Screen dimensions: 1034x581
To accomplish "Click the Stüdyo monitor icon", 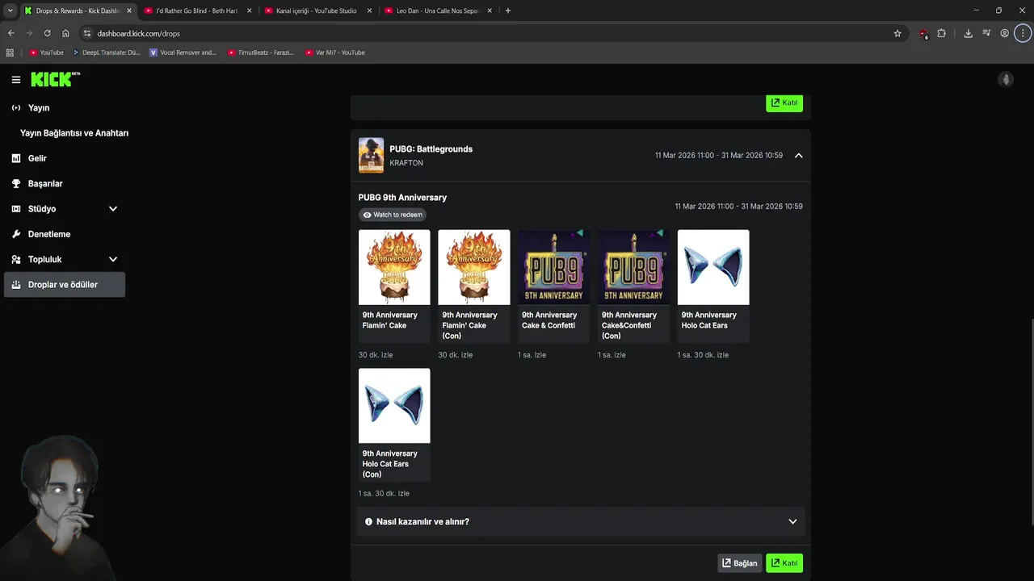I will pos(16,209).
